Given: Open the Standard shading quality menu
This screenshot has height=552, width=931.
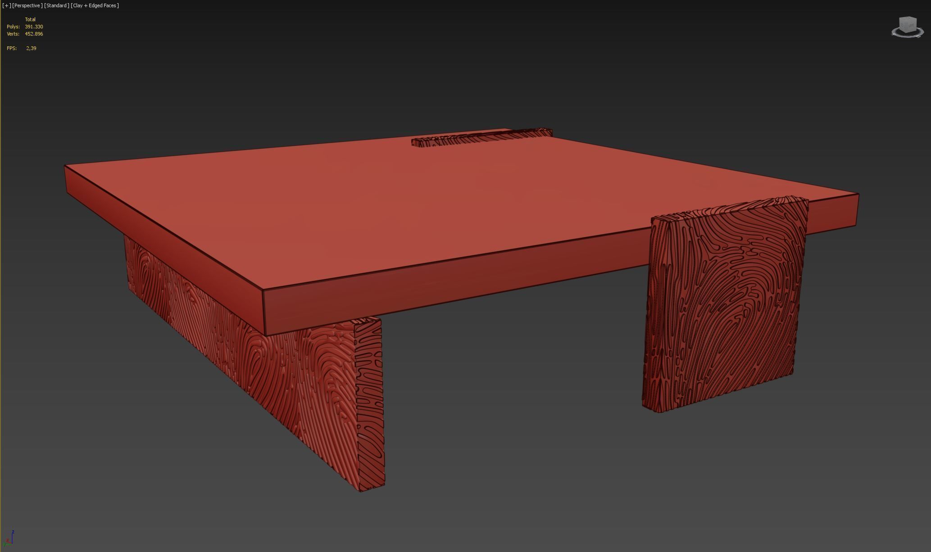Looking at the screenshot, I should tap(57, 5).
